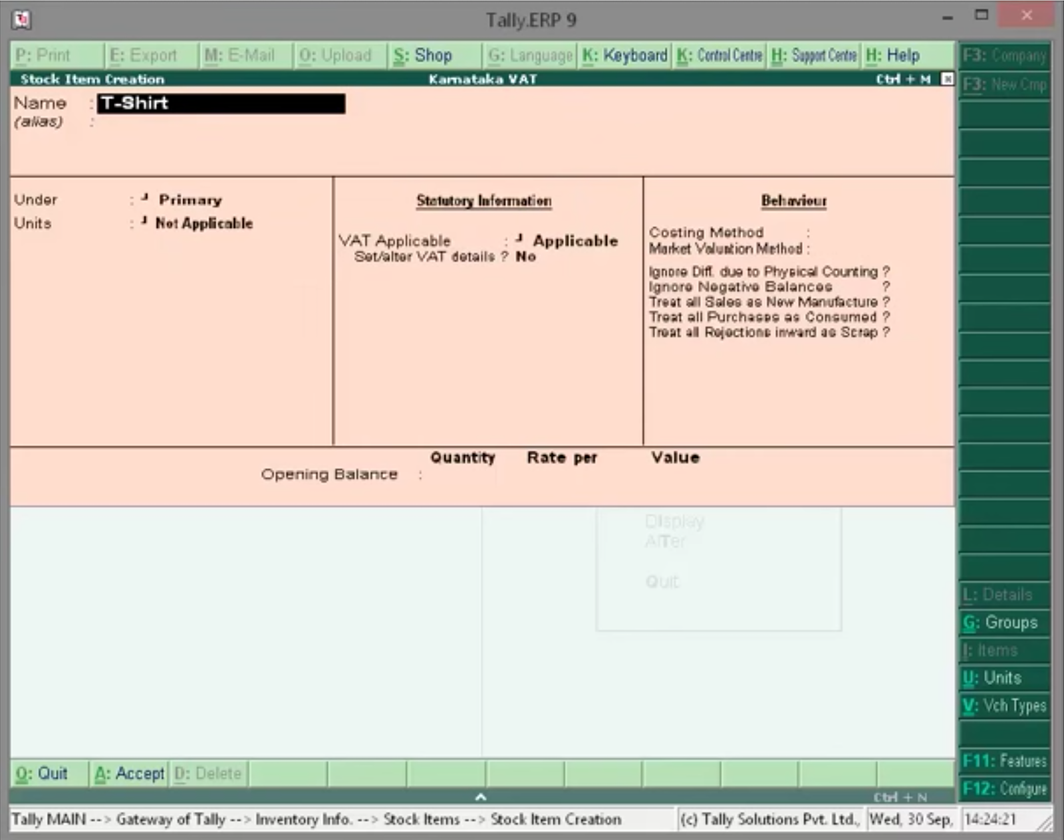
Task: Maximize the Tally.ERP 9 window
Action: (982, 15)
